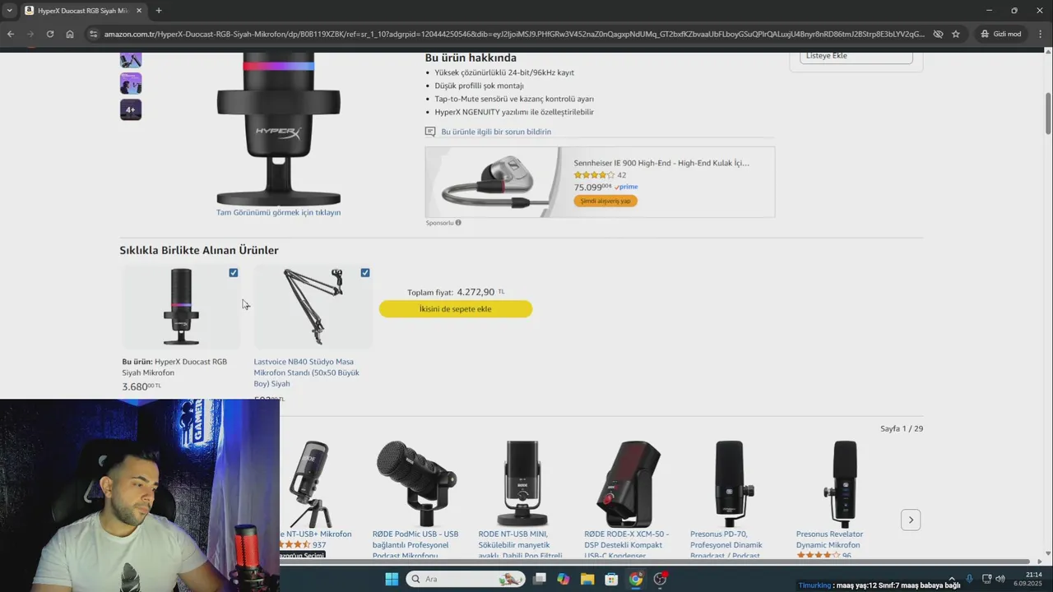Image resolution: width=1053 pixels, height=592 pixels.
Task: Open File Explorer from taskbar
Action: coord(587,579)
